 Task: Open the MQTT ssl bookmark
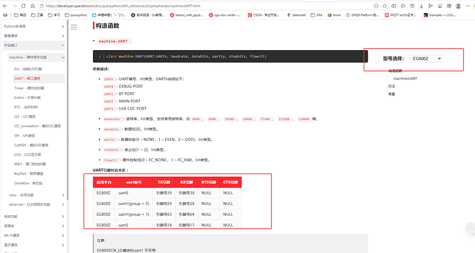400,15
